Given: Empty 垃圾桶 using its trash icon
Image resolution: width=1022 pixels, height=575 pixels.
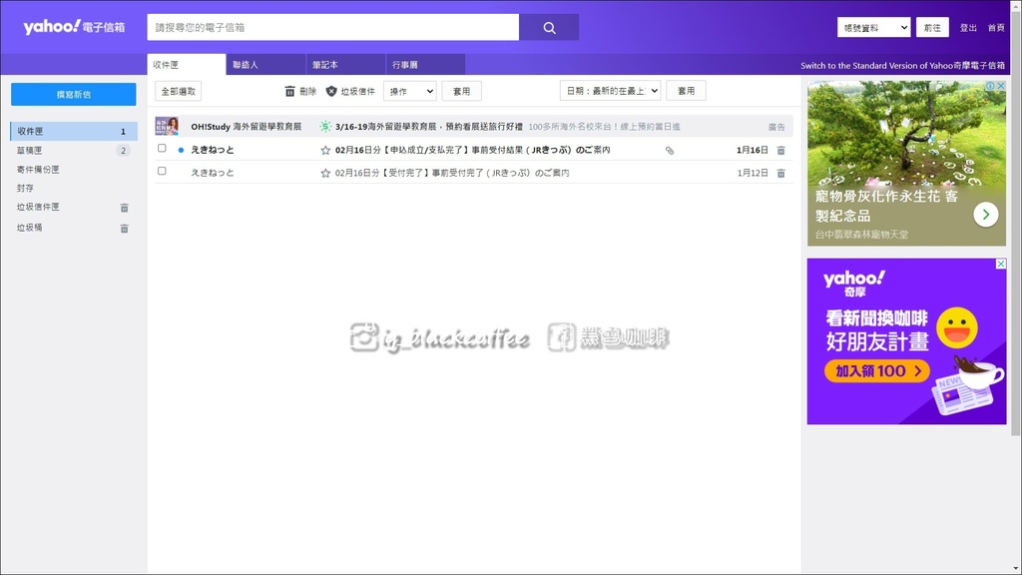Looking at the screenshot, I should click(124, 228).
